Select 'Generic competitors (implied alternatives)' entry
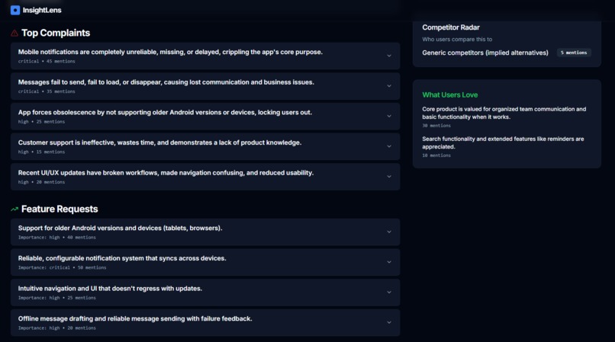The image size is (615, 342). coord(485,53)
